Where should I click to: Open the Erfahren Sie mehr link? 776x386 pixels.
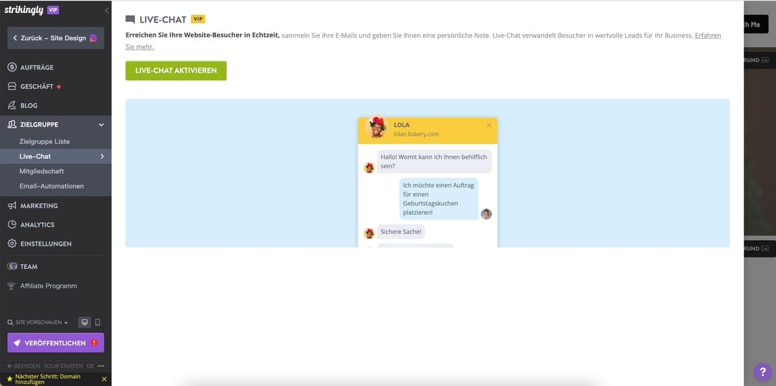(x=707, y=36)
